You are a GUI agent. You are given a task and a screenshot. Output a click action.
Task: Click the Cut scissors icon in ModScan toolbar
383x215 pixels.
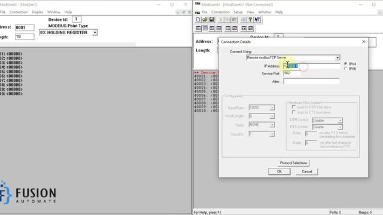point(221,20)
